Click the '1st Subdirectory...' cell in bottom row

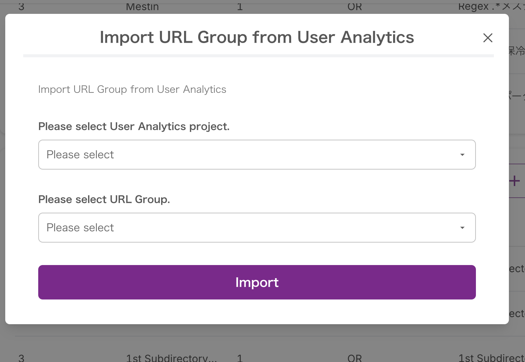point(172,358)
